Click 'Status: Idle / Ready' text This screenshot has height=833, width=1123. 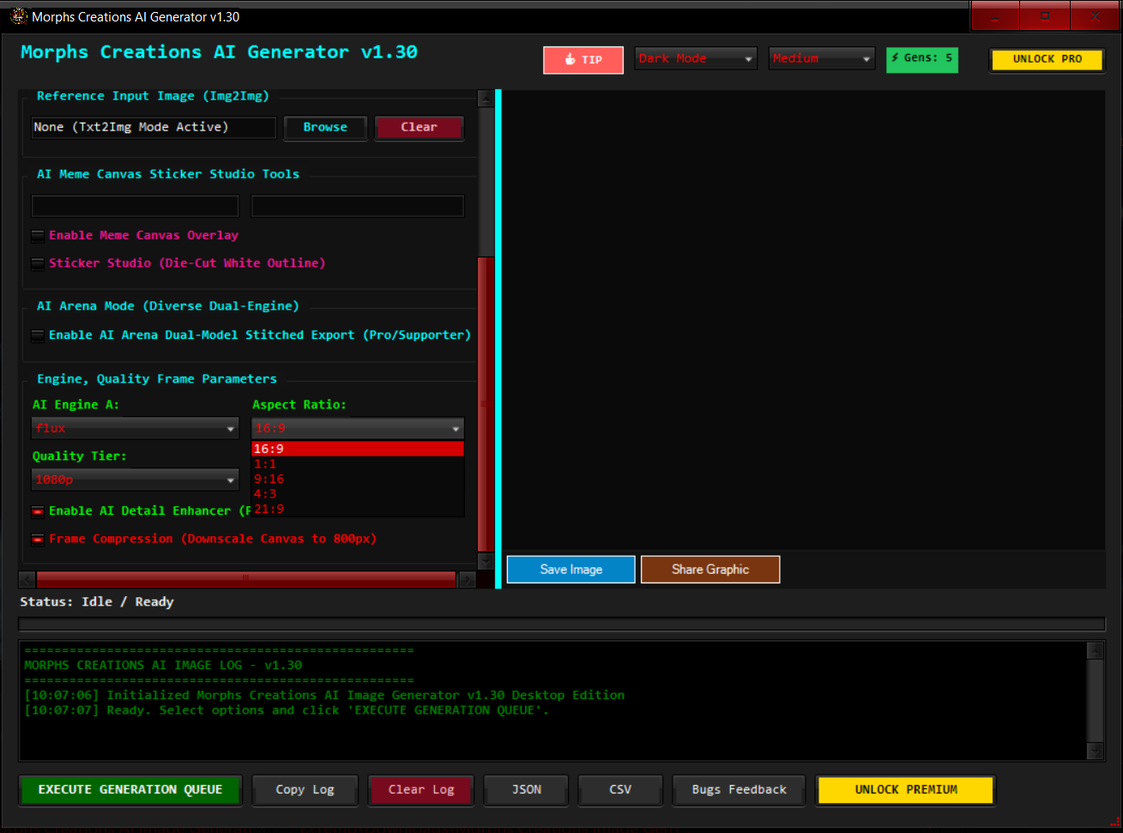coord(97,602)
